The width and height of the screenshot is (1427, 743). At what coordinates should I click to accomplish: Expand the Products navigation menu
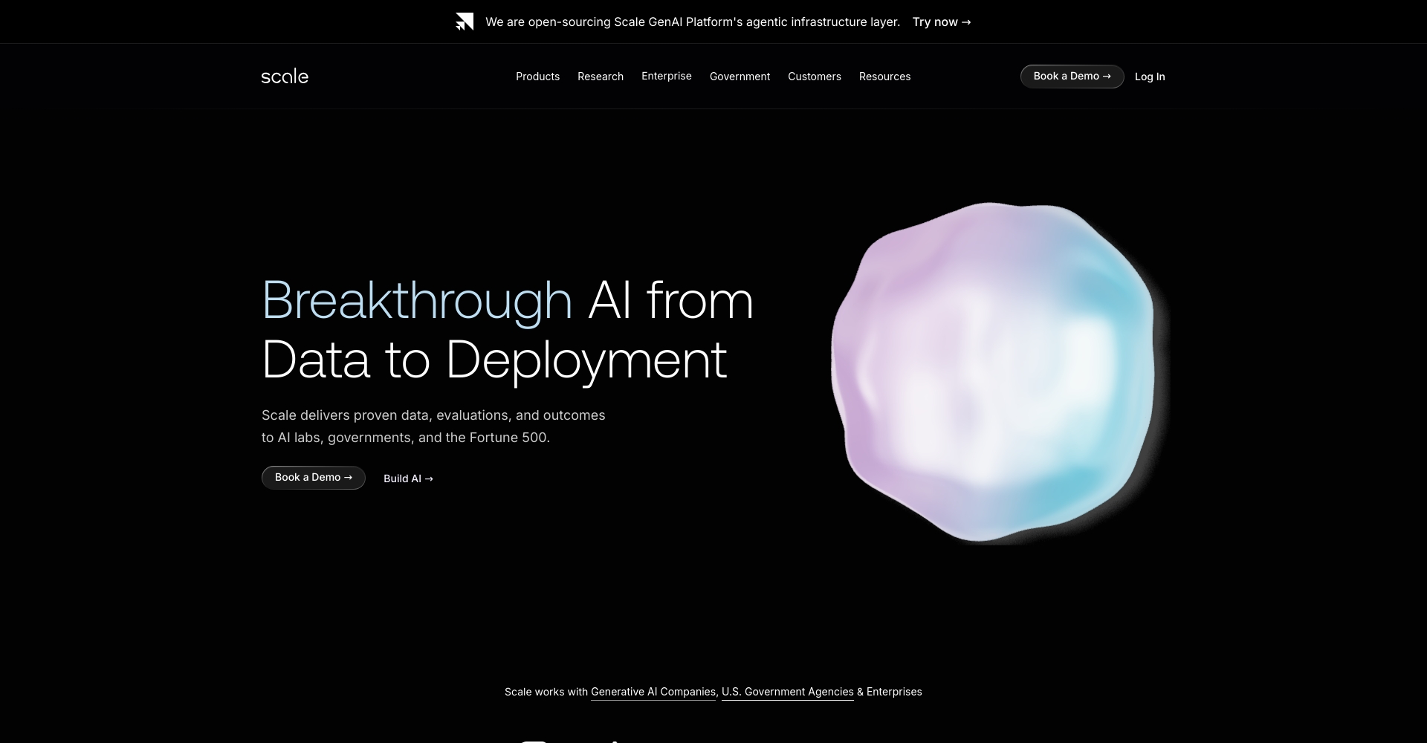click(x=537, y=77)
